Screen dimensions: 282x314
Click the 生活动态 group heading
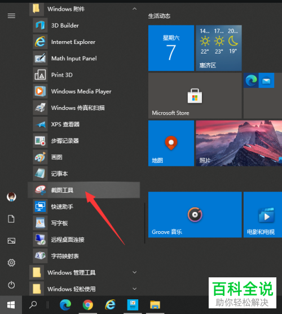pyautogui.click(x=159, y=16)
